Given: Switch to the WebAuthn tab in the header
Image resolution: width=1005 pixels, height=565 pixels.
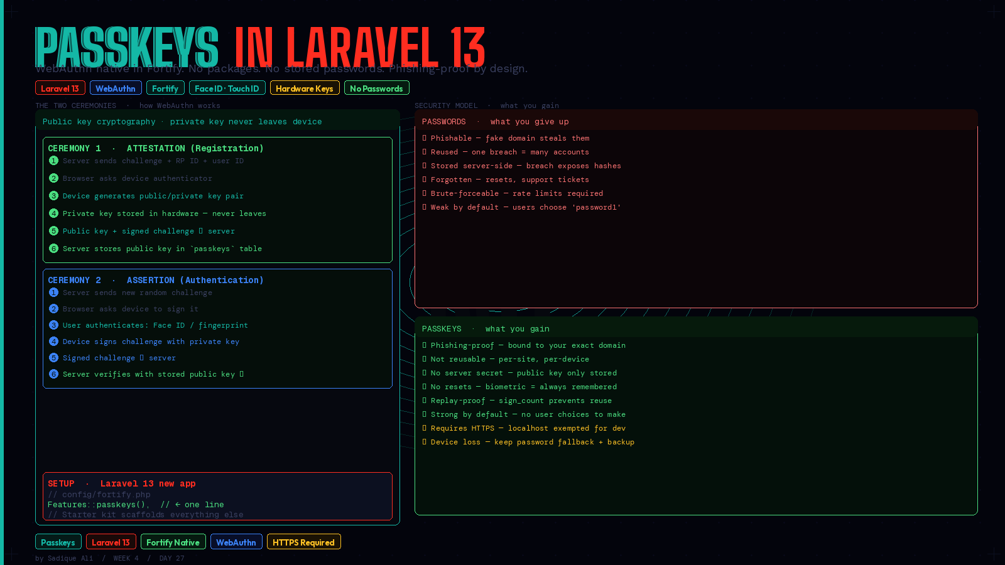Looking at the screenshot, I should (x=116, y=88).
